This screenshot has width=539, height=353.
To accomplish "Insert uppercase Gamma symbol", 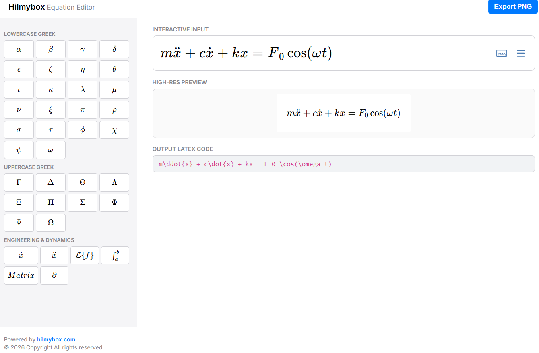I will (x=19, y=182).
